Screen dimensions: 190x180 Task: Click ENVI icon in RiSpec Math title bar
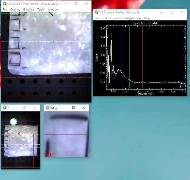click(5, 4)
